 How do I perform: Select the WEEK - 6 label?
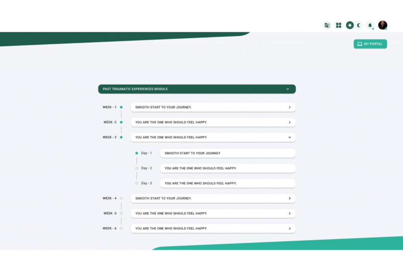click(x=109, y=228)
